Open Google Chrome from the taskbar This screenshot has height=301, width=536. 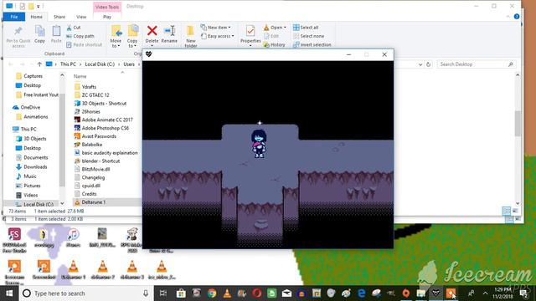point(212,293)
